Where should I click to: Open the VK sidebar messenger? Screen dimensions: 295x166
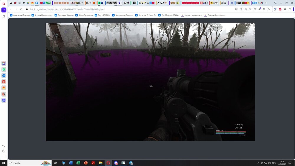[x=4, y=76]
